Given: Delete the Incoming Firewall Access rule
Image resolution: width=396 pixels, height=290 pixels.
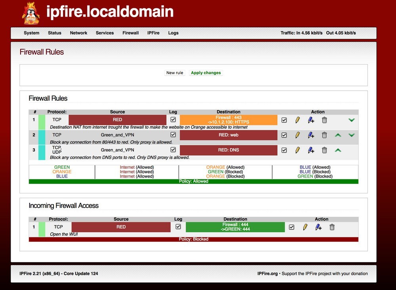Looking at the screenshot, I should pos(332,227).
